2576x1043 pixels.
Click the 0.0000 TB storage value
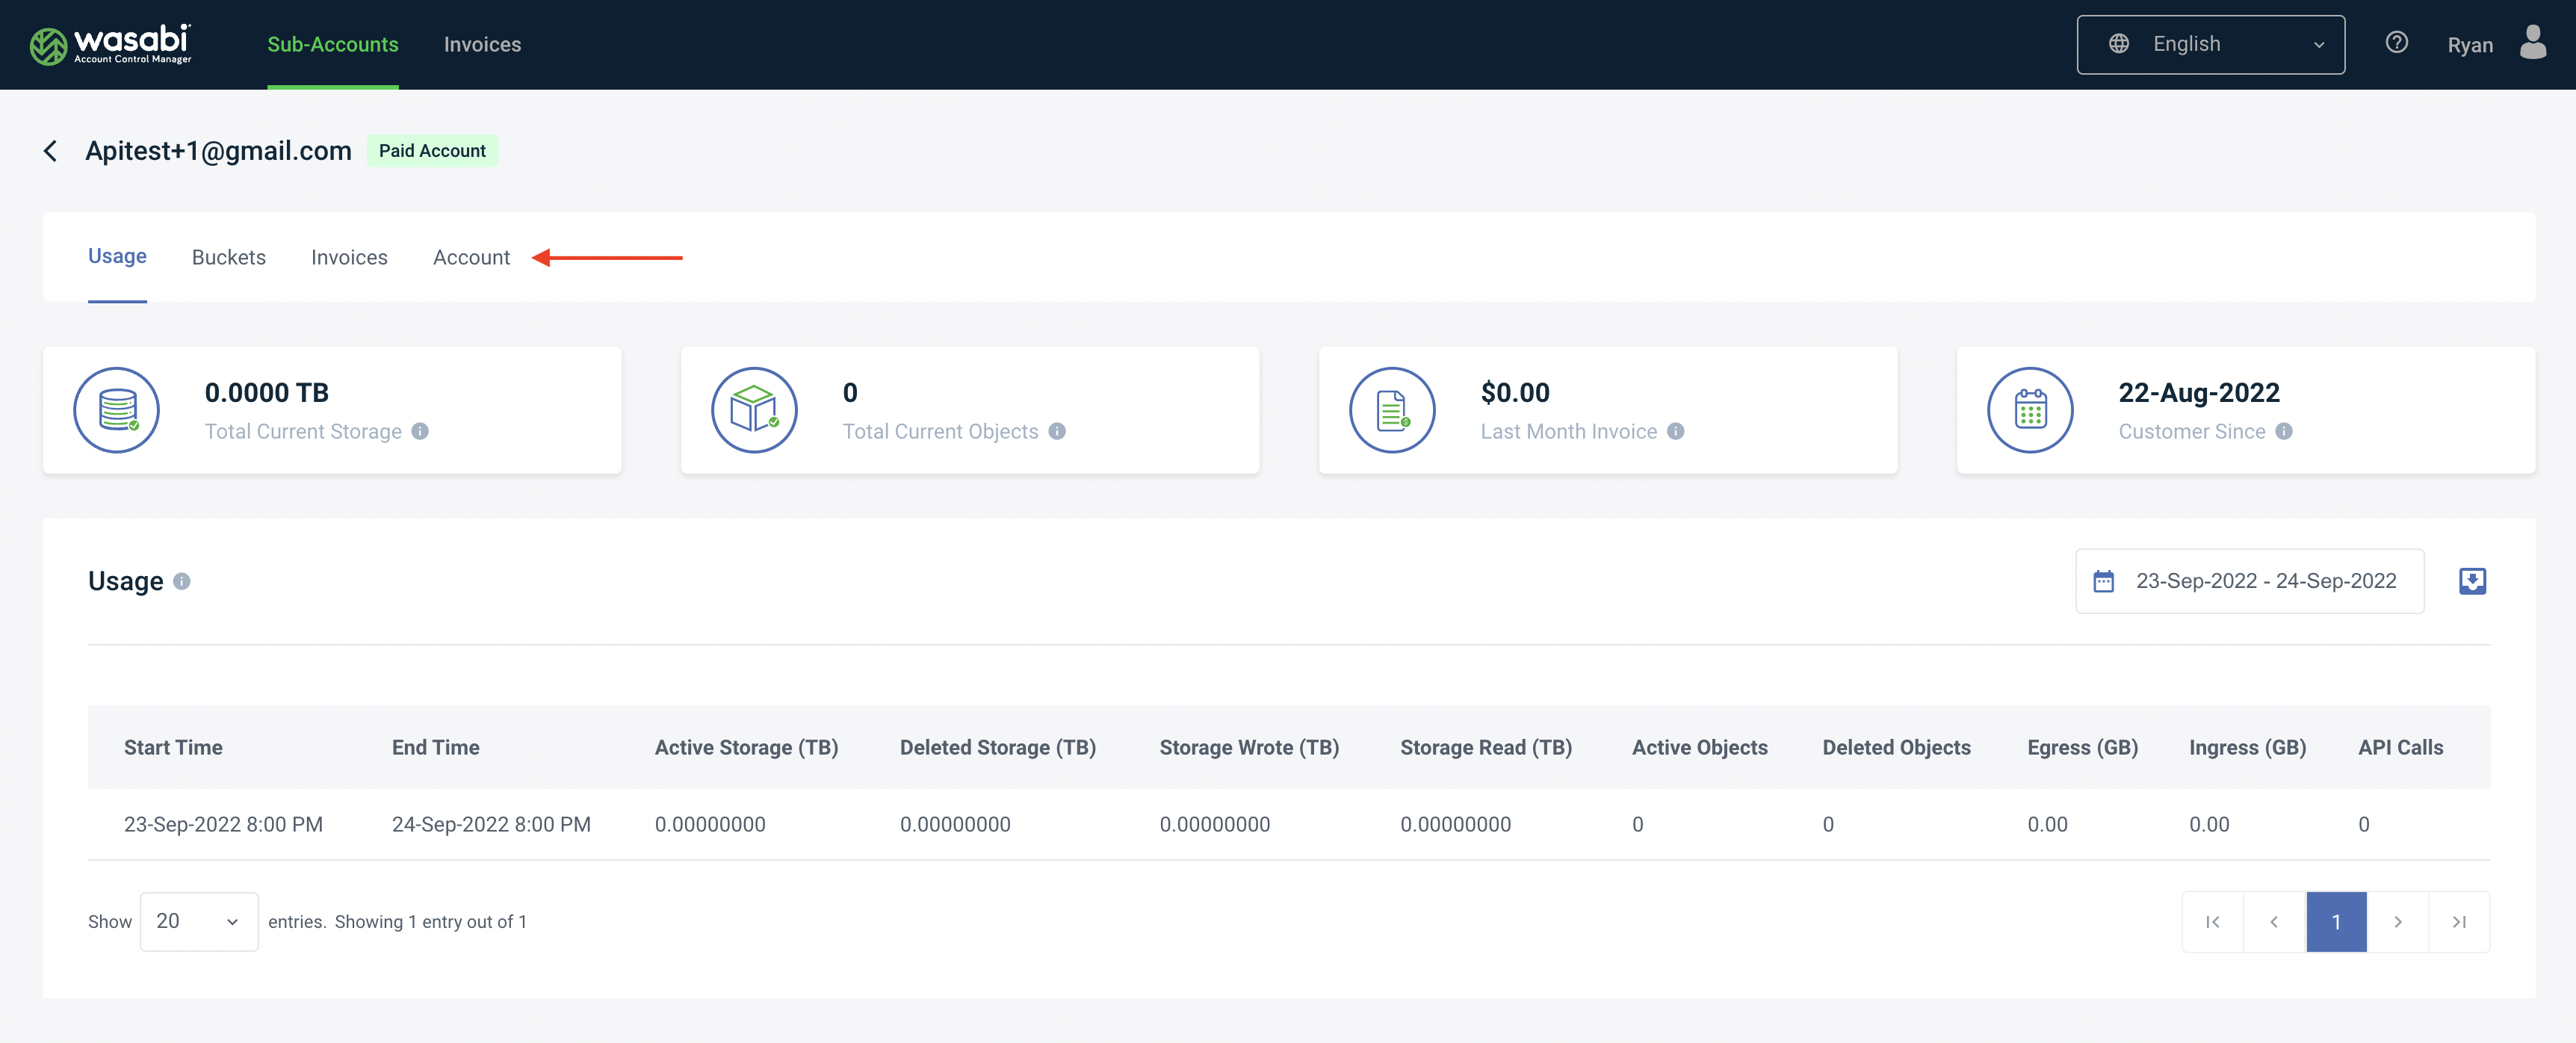tap(266, 392)
